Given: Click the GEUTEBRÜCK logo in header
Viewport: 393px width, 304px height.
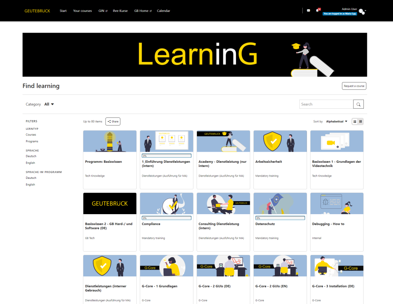Looking at the screenshot, I should 37,11.
